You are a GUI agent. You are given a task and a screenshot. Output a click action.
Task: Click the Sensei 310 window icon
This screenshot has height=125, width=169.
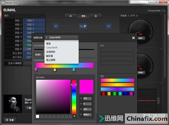[x=3, y=3]
